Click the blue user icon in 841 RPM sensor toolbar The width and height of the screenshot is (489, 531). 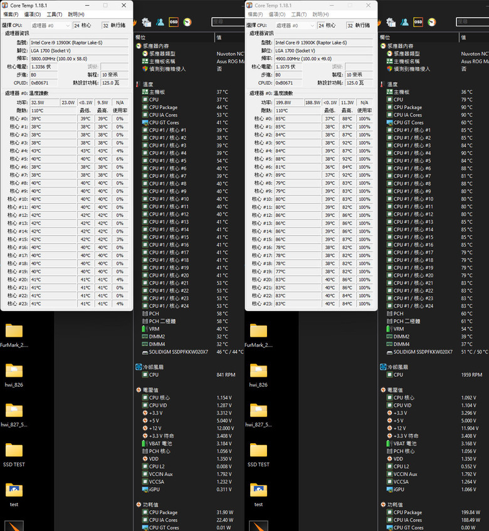click(x=160, y=22)
